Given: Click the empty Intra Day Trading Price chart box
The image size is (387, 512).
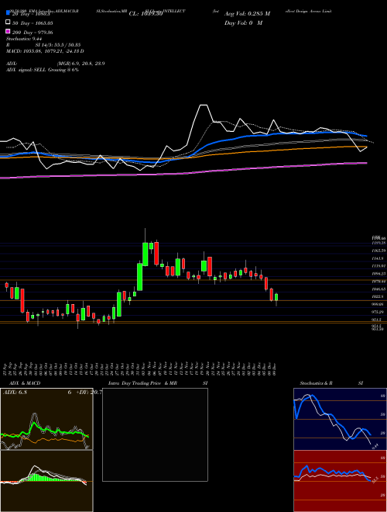Looking at the screenshot, I should (x=155, y=434).
